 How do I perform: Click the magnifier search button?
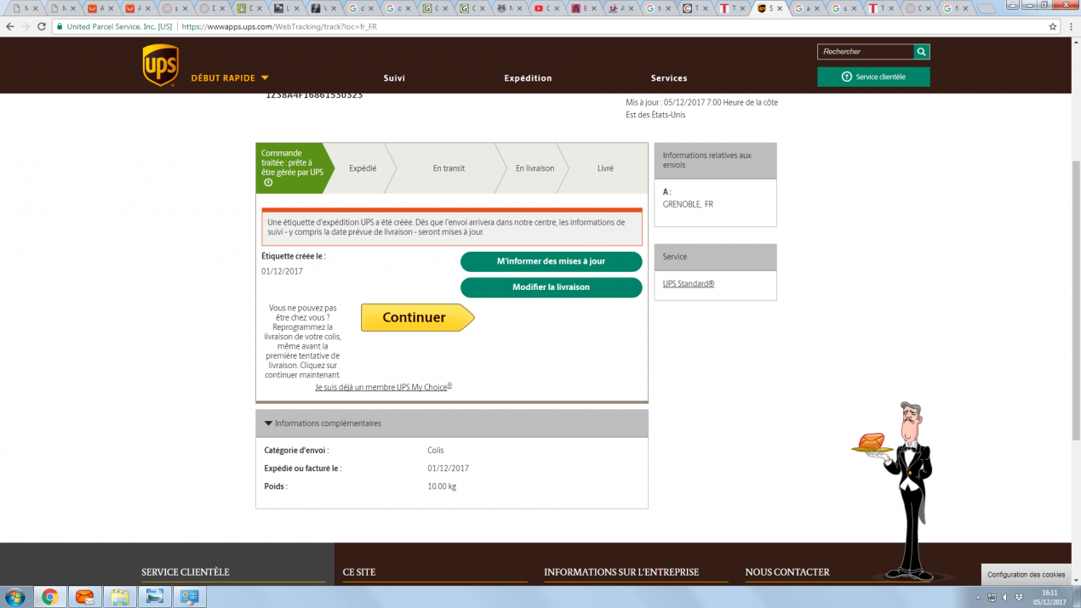pyautogui.click(x=922, y=52)
